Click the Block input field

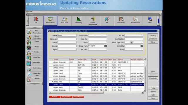tap(98, 42)
